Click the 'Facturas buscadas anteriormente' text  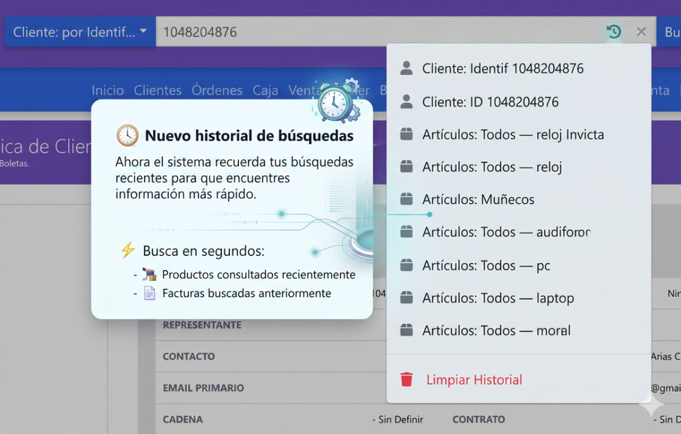pyautogui.click(x=247, y=293)
